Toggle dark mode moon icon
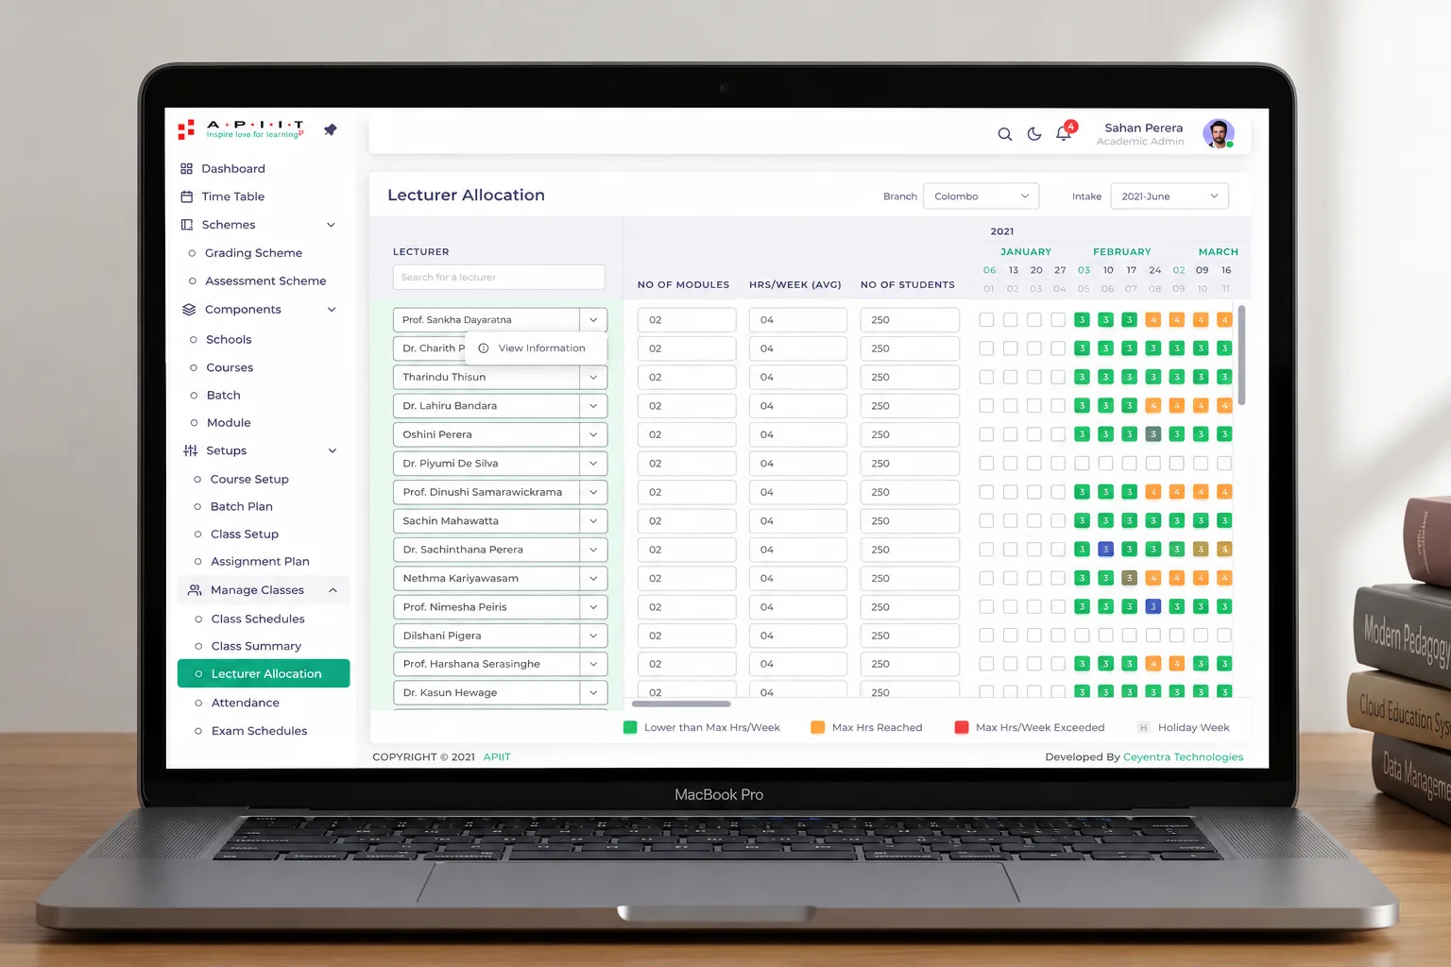Image resolution: width=1451 pixels, height=967 pixels. click(x=1034, y=134)
